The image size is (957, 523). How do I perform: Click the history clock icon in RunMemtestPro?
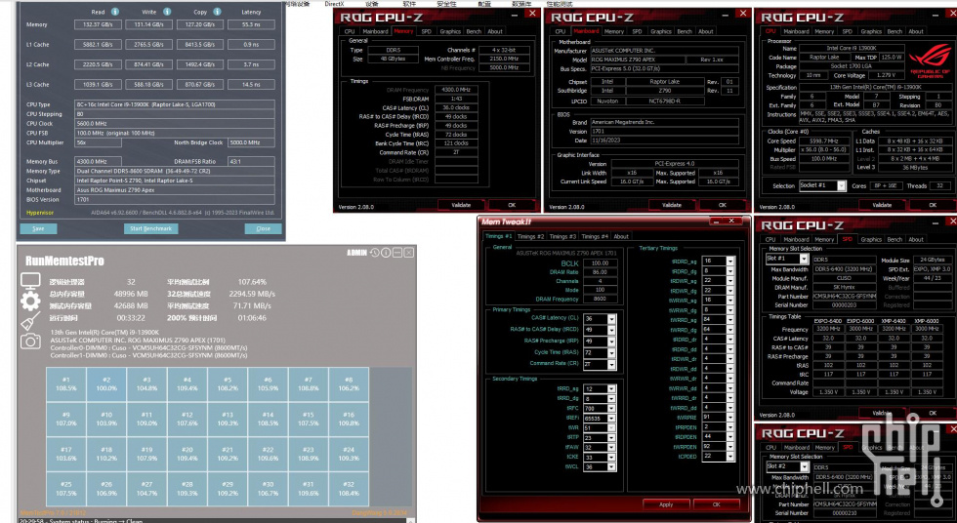(375, 253)
